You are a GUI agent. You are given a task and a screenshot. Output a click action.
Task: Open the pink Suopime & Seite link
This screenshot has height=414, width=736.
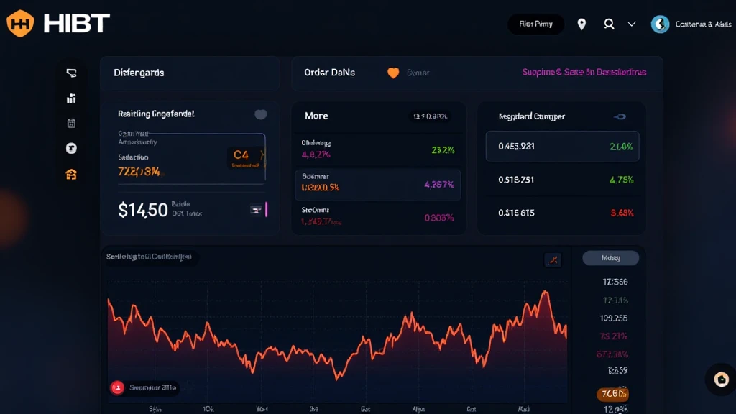click(584, 73)
